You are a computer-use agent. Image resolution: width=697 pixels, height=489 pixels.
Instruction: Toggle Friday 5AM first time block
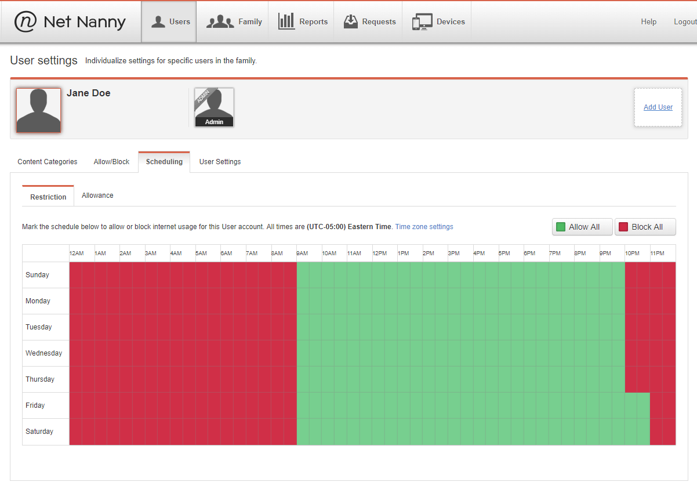(202, 405)
